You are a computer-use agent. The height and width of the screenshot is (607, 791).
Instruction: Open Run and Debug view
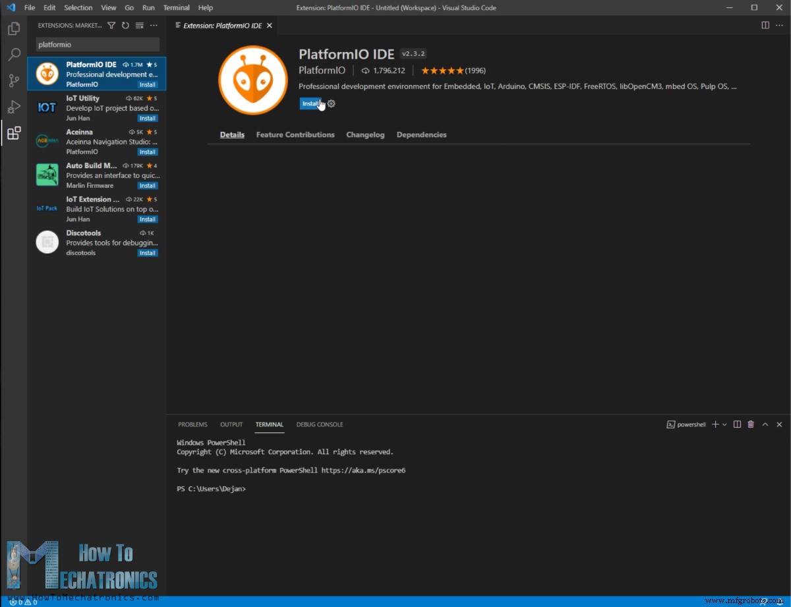pos(13,107)
